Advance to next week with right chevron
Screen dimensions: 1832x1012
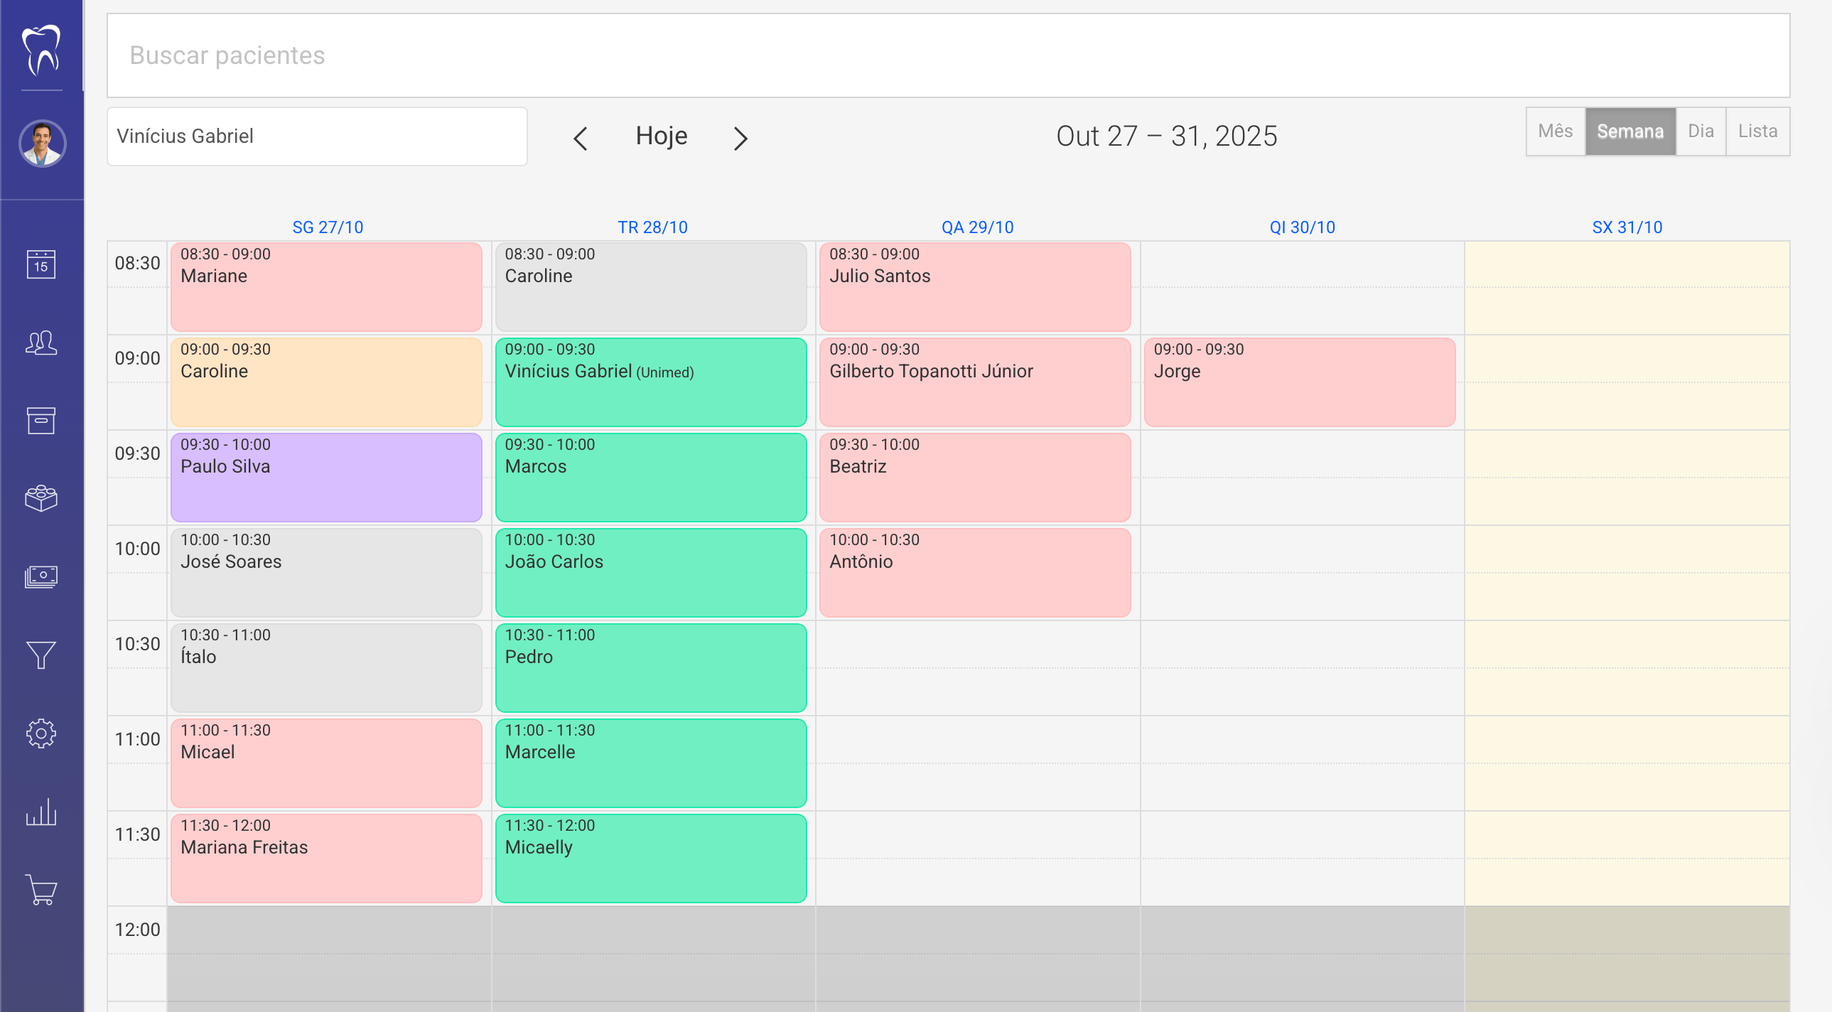(x=740, y=138)
